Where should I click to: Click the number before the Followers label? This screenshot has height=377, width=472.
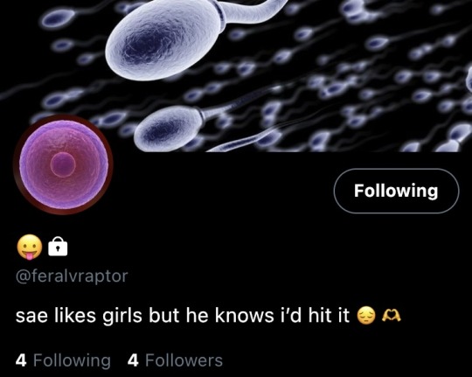pos(133,360)
